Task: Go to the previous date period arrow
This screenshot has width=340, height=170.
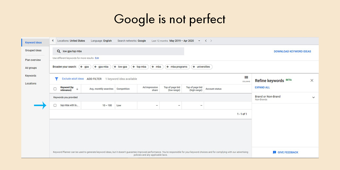Action: 206,41
